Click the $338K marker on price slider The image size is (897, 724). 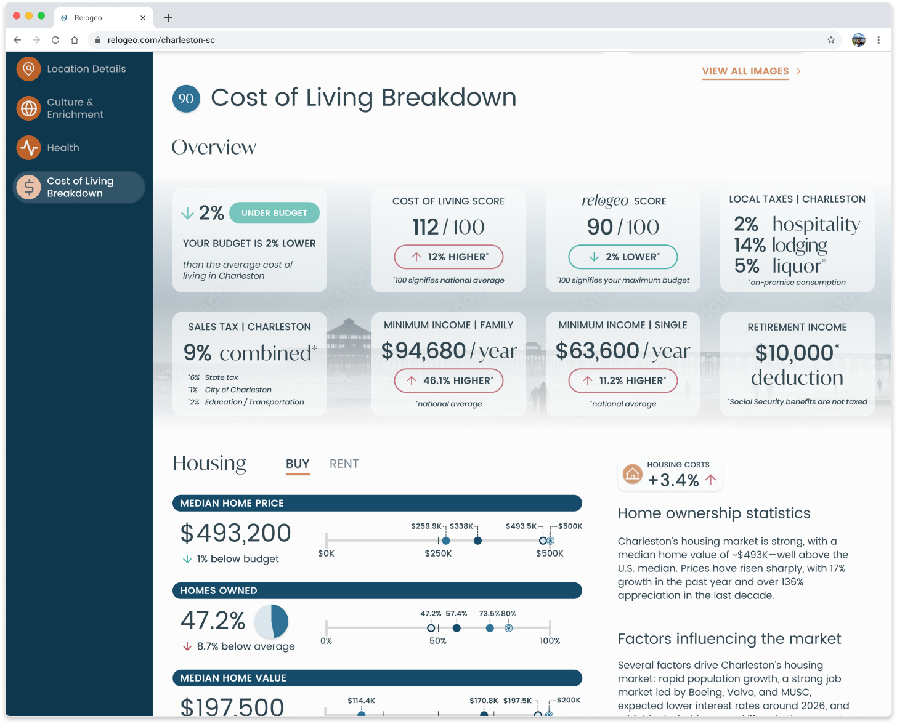[x=477, y=541]
